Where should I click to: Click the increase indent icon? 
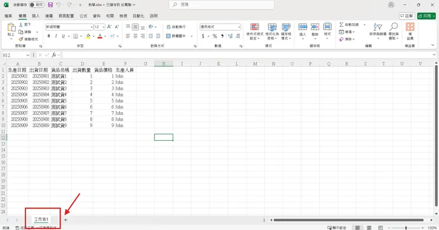[158, 36]
